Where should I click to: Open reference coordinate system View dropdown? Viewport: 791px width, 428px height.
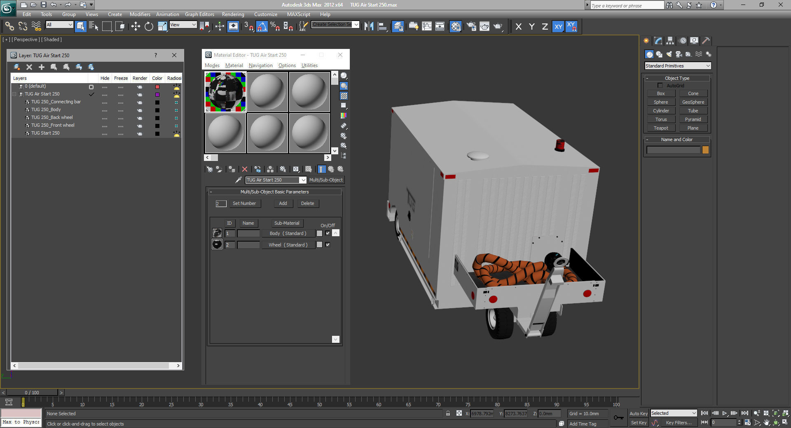183,25
